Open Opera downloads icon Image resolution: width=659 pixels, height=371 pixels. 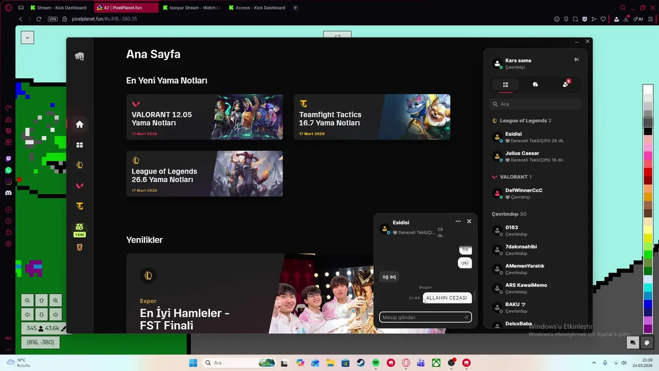coord(626,19)
